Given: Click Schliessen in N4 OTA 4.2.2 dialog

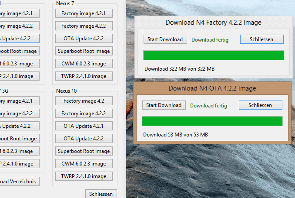Looking at the screenshot, I should click(x=260, y=105).
